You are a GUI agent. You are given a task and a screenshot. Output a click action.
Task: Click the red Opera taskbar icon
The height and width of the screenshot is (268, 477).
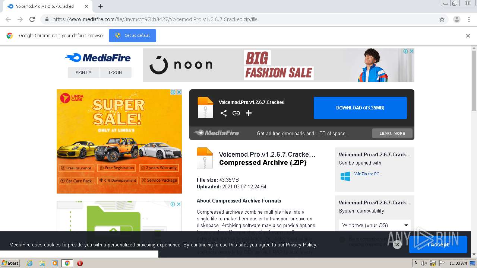pyautogui.click(x=80, y=263)
